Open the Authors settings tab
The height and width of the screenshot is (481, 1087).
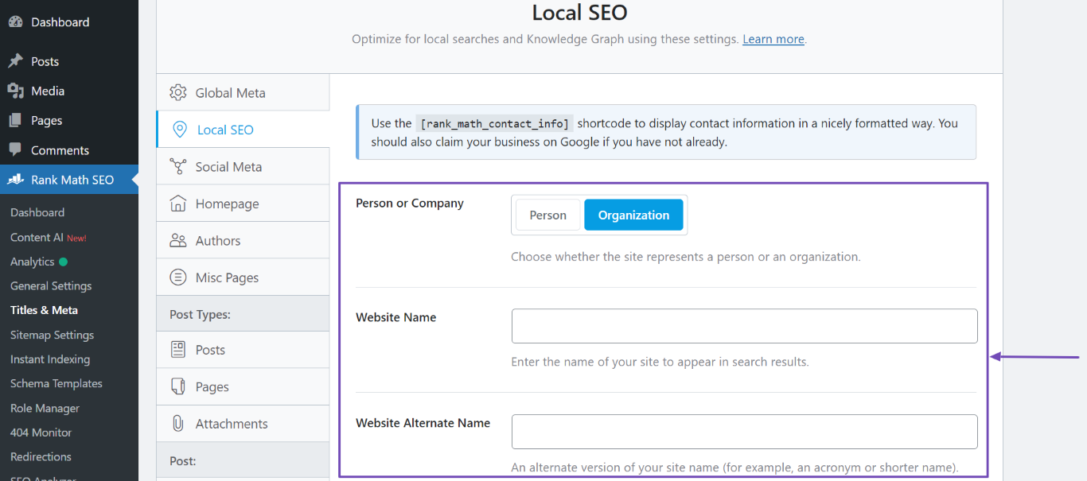click(x=243, y=240)
